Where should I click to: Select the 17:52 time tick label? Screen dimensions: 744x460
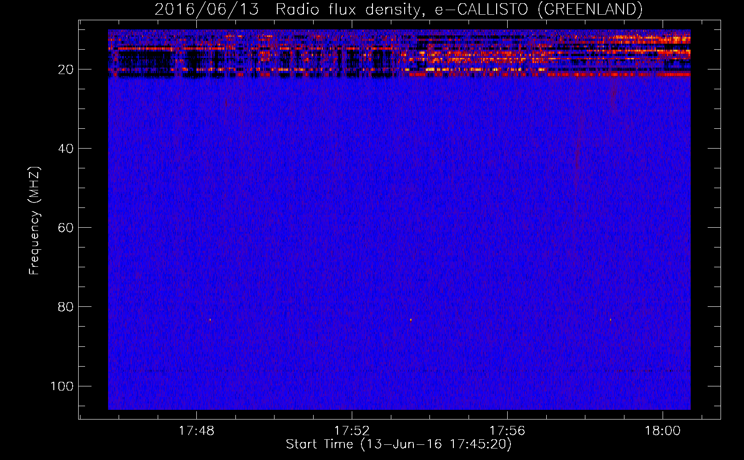(x=352, y=431)
